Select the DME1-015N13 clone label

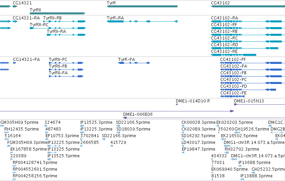pos(249,101)
